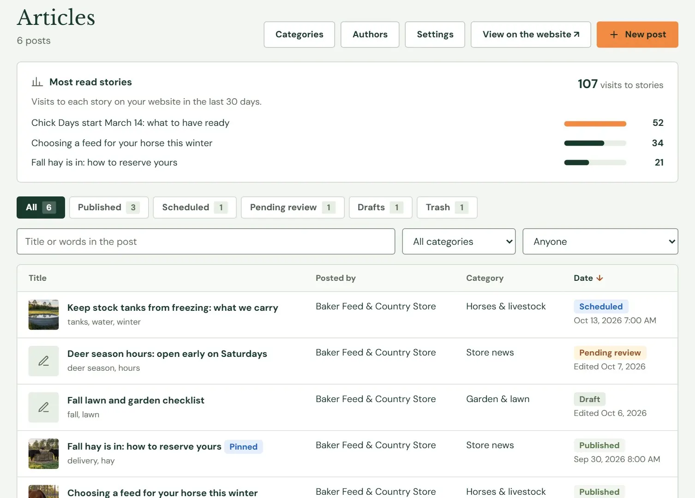The image size is (695, 498).
Task: Open Fall hay is in post title
Action: (144, 446)
